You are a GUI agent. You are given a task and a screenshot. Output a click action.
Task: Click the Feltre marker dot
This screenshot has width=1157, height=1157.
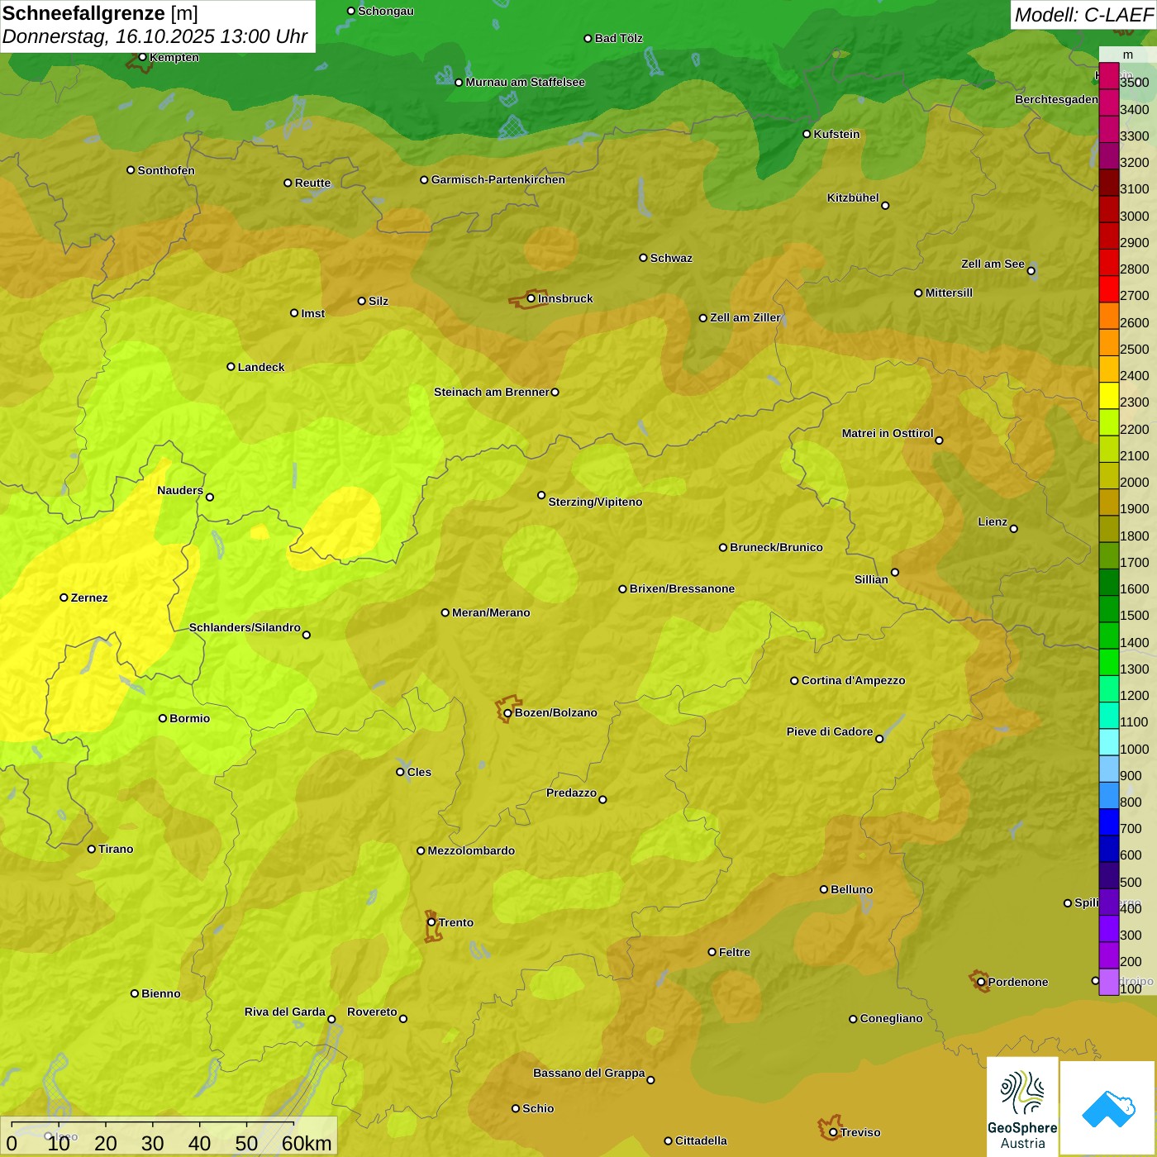click(712, 952)
